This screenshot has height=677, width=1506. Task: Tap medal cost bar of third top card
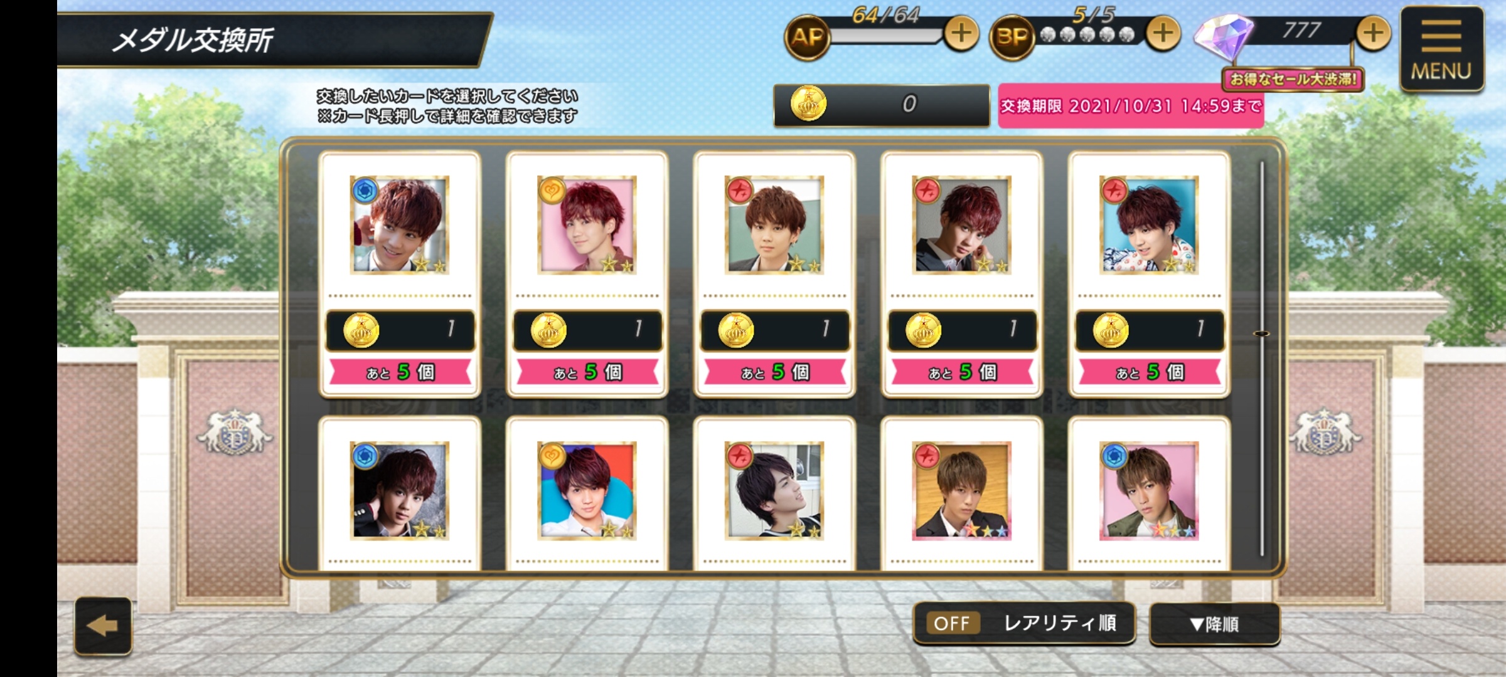pos(774,330)
